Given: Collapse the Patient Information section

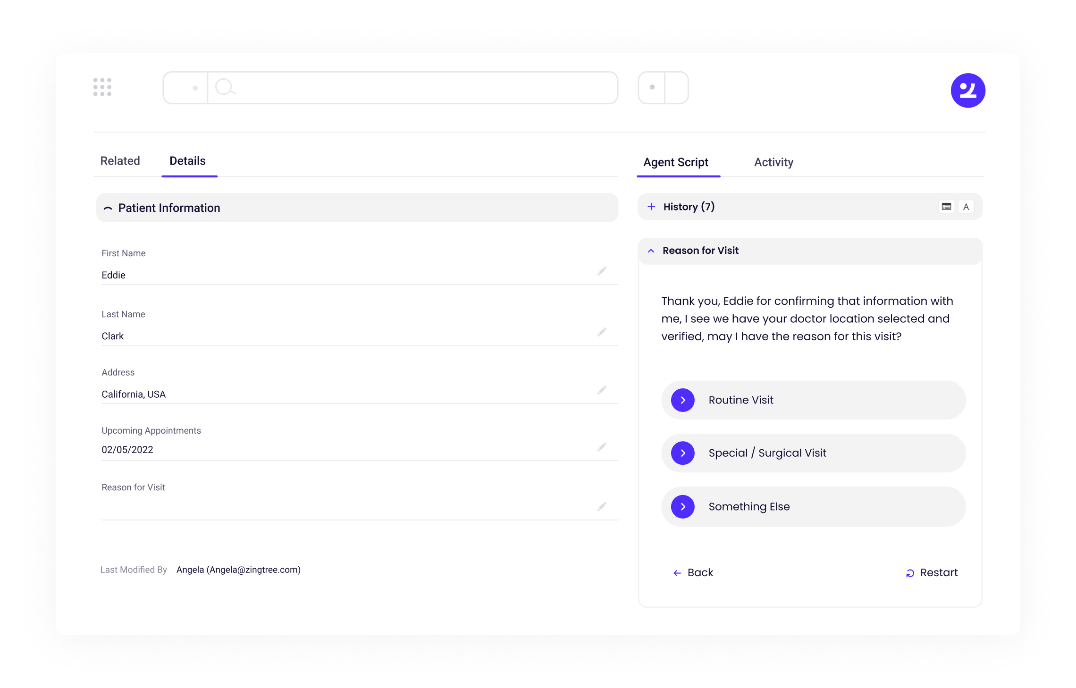Looking at the screenshot, I should 108,208.
